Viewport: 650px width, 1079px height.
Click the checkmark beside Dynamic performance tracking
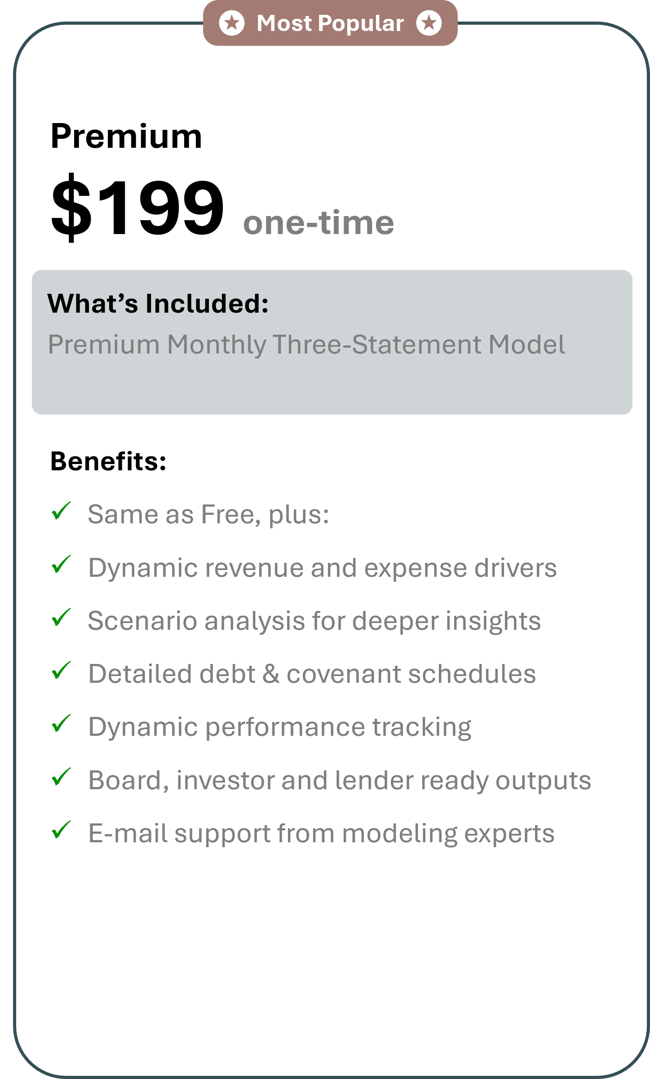62,723
